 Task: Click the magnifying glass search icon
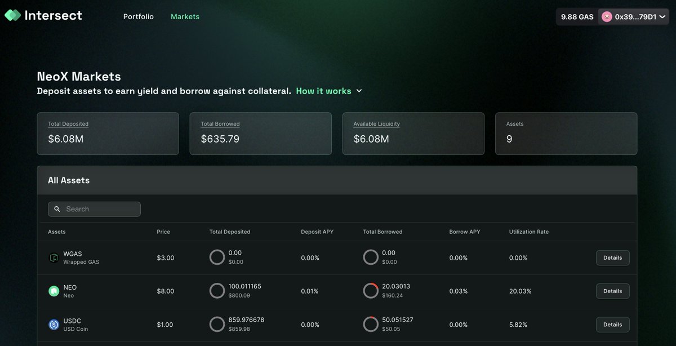coord(57,209)
